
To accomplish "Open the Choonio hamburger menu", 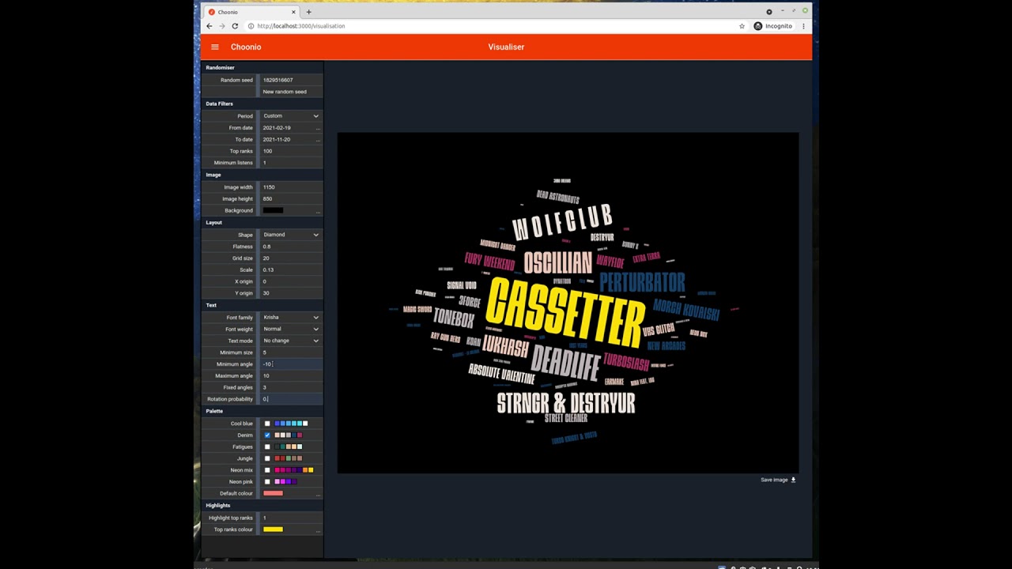I will point(214,47).
